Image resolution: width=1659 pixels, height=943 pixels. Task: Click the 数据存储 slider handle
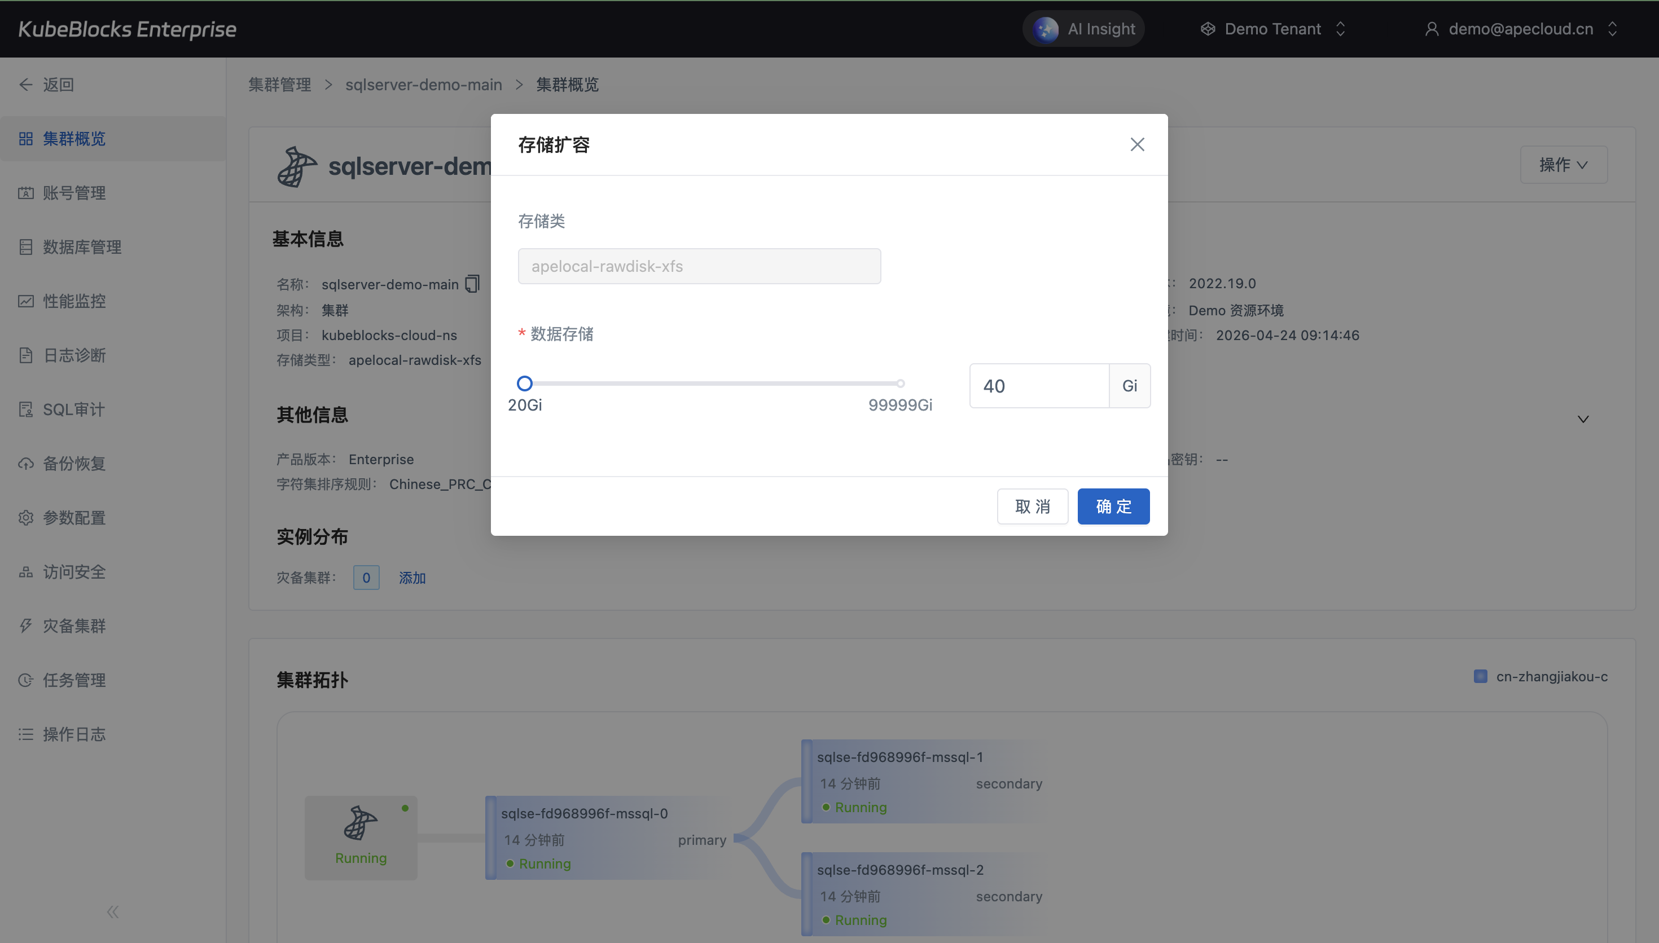click(525, 384)
